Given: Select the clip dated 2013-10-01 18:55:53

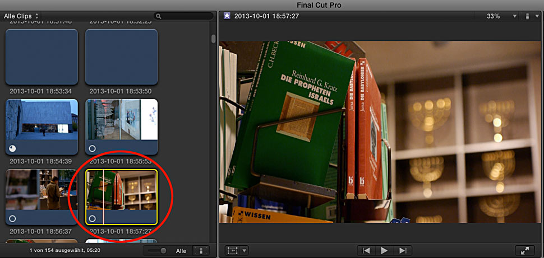Looking at the screenshot, I should tap(121, 127).
